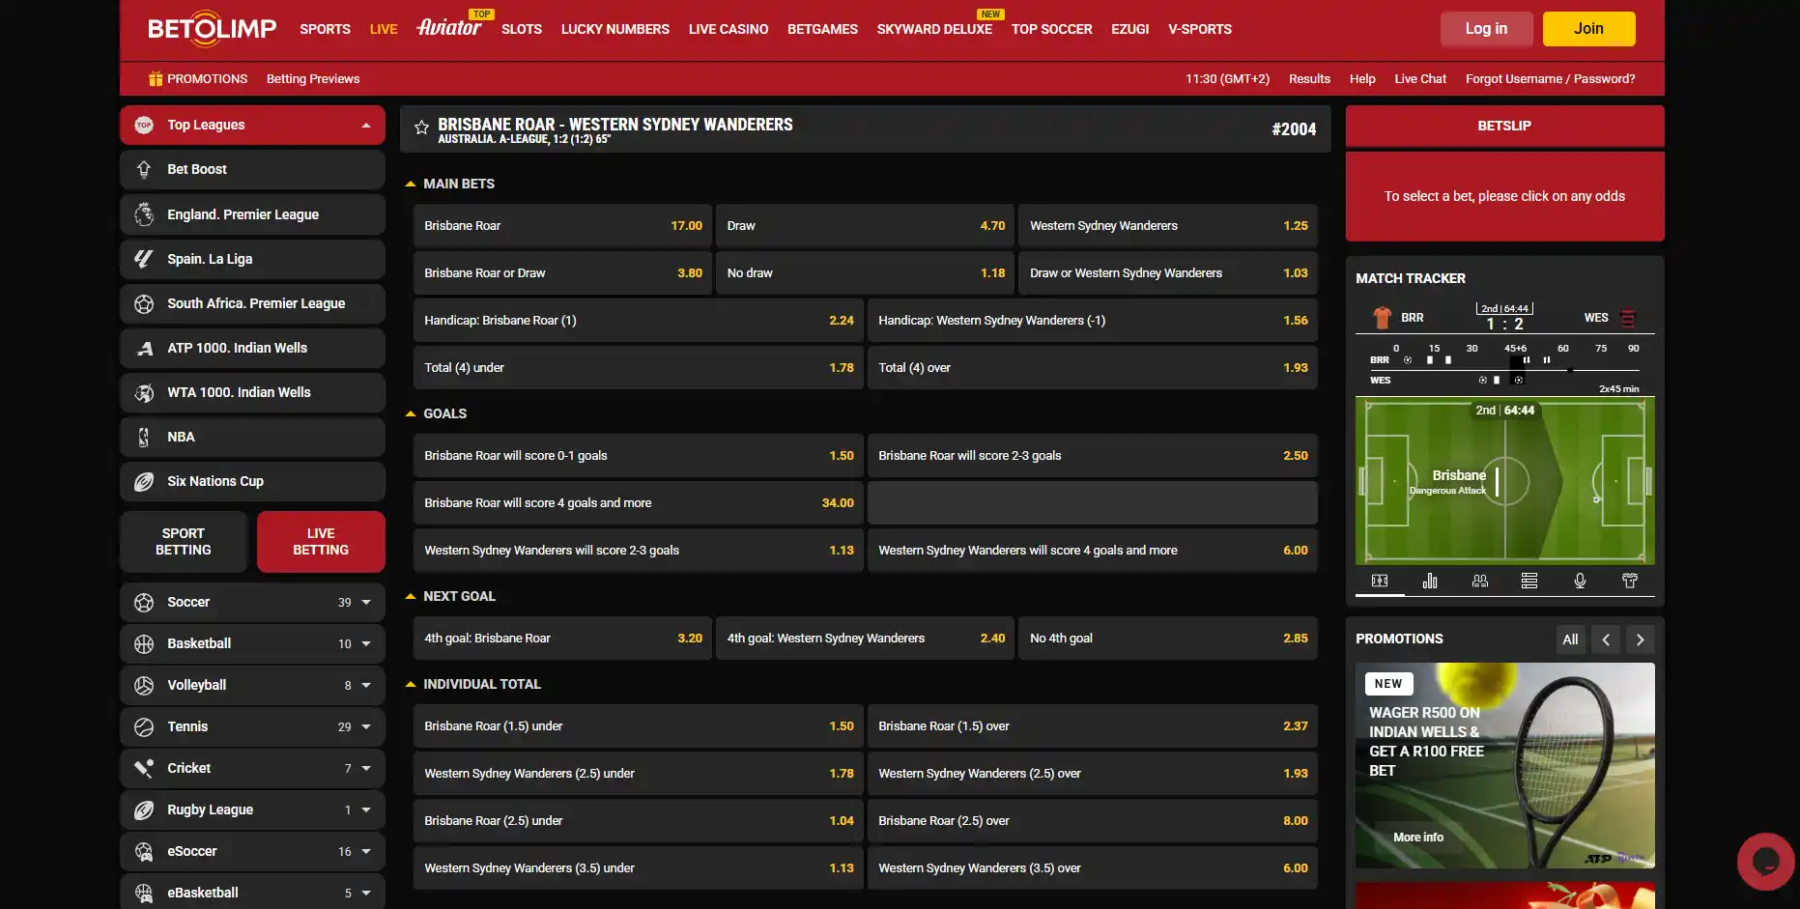Expand the Soccer live events dropdown
This screenshot has width=1800, height=909.
[x=366, y=603]
